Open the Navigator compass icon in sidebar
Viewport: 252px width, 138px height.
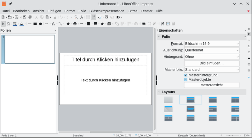[249, 52]
